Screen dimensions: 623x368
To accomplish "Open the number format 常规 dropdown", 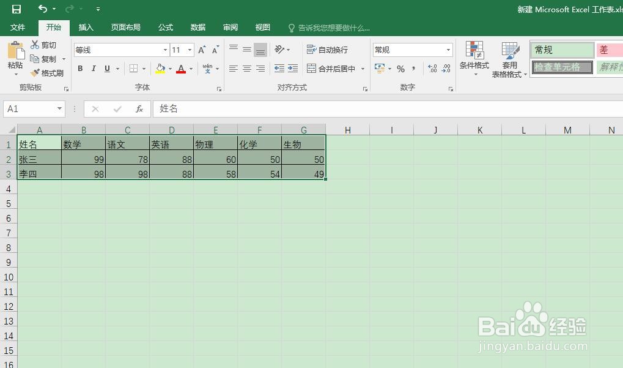I will click(x=449, y=50).
